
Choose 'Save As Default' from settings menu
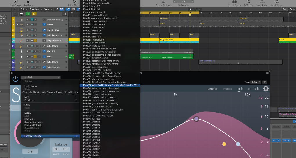click(33, 125)
